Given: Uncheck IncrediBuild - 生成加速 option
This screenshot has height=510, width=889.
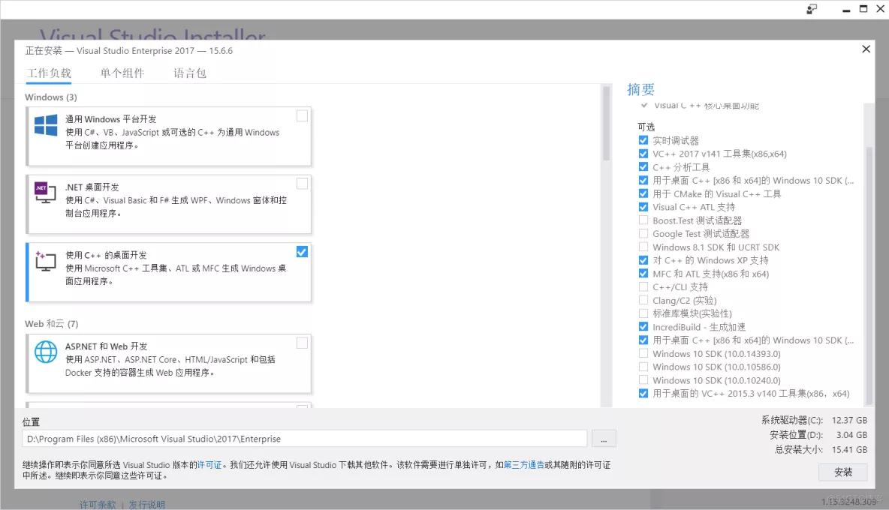Looking at the screenshot, I should click(643, 326).
